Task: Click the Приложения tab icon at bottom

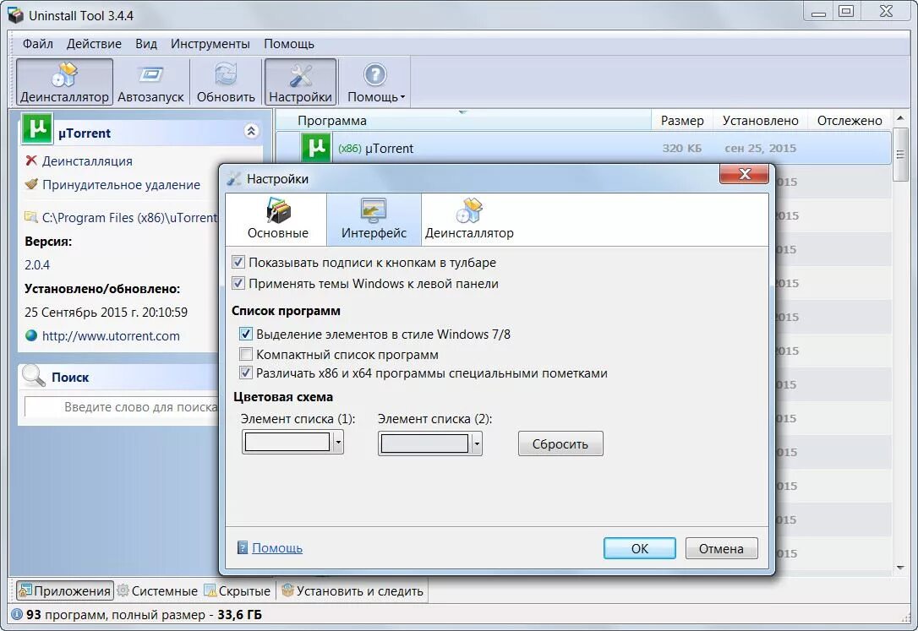Action: point(25,590)
